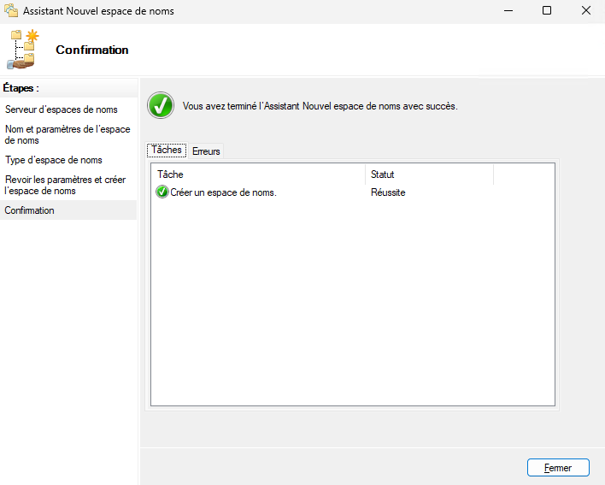Switch to the Erreurs tab
Screen dimensions: 605x485
[x=206, y=151]
